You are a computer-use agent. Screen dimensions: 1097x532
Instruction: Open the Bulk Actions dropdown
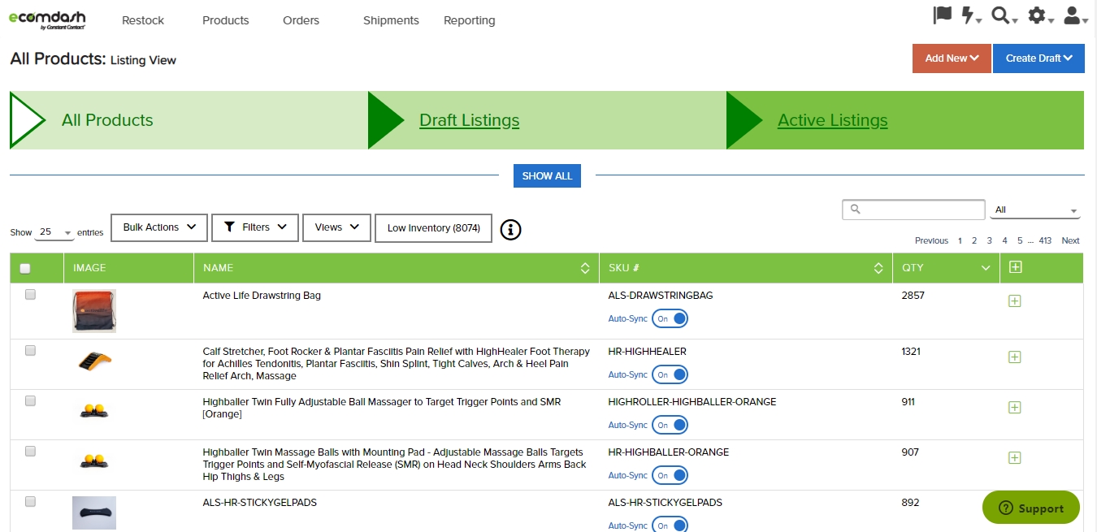[x=159, y=227]
